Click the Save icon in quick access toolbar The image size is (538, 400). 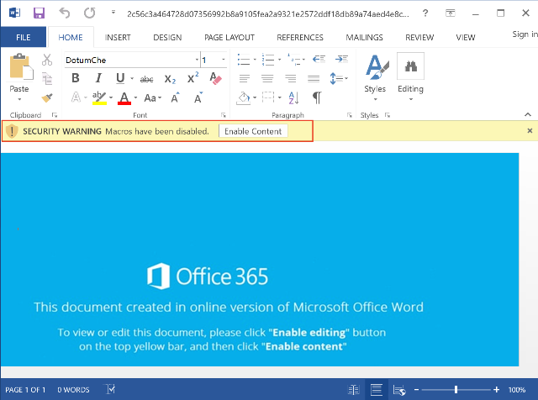pyautogui.click(x=39, y=13)
